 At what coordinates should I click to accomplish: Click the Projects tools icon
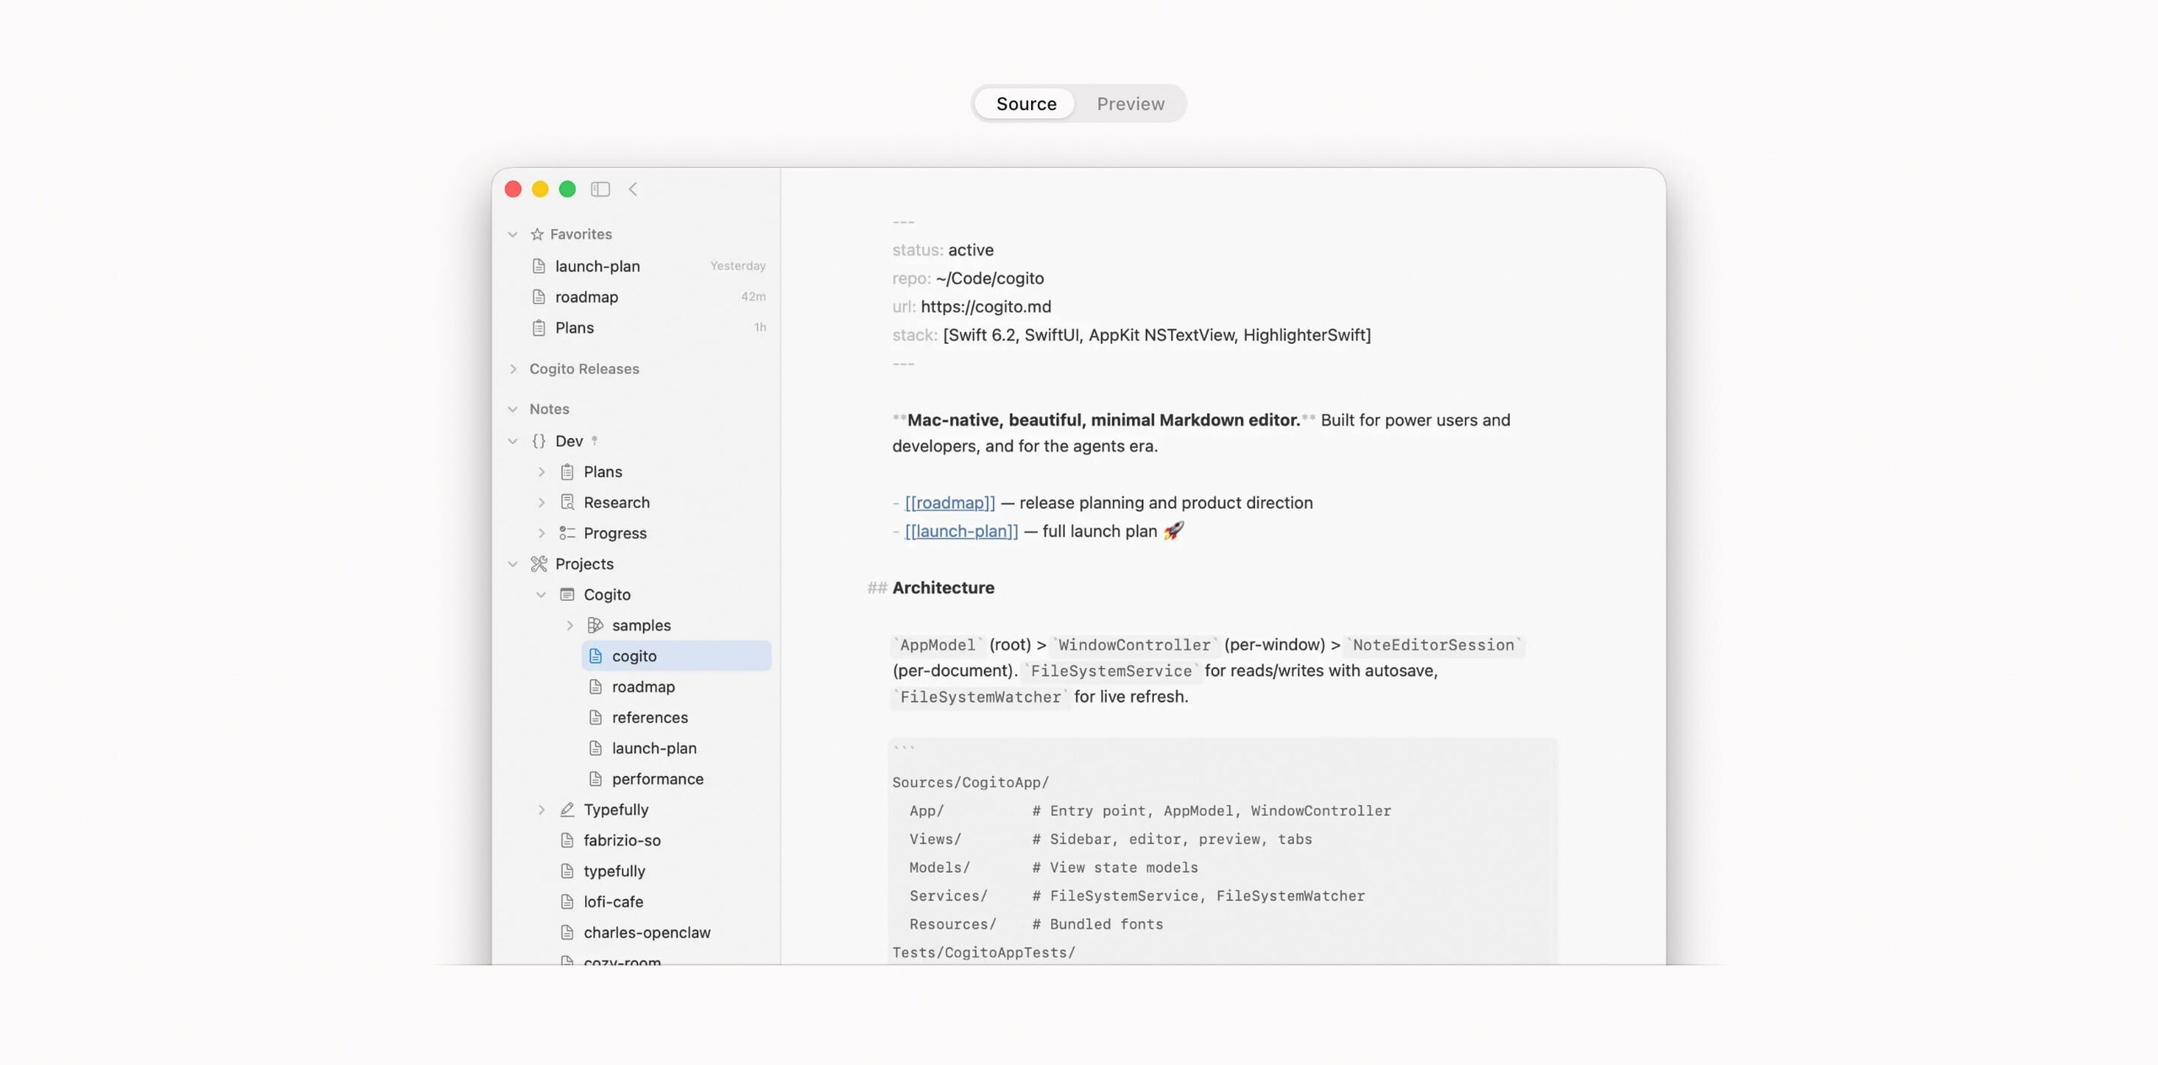pos(539,565)
